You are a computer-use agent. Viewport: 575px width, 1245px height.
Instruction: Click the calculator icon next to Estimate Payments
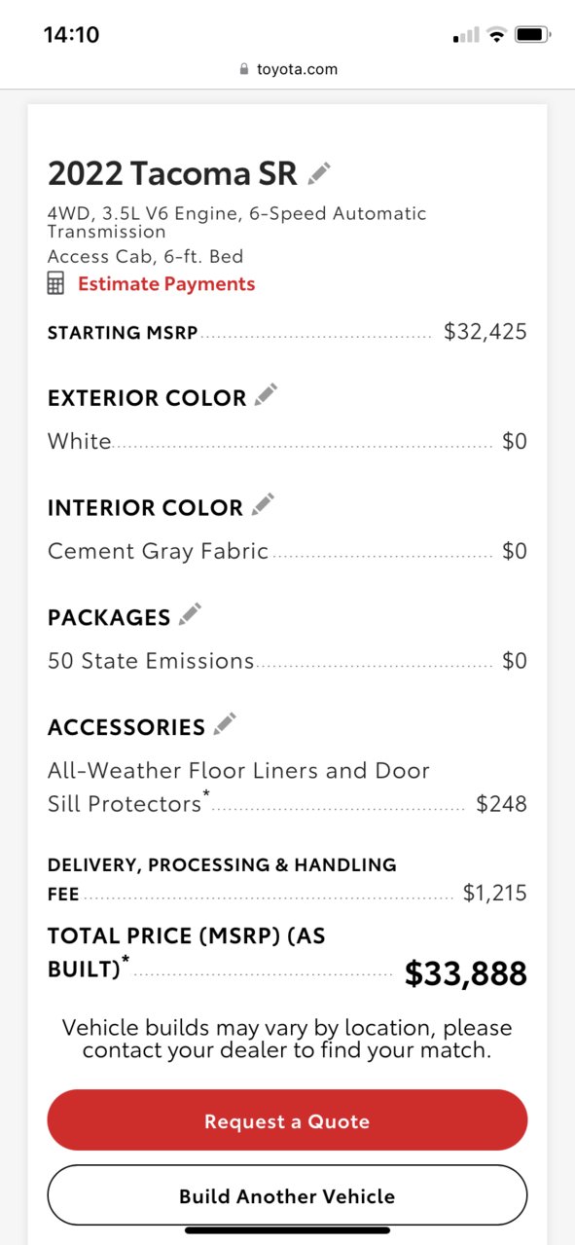[56, 284]
